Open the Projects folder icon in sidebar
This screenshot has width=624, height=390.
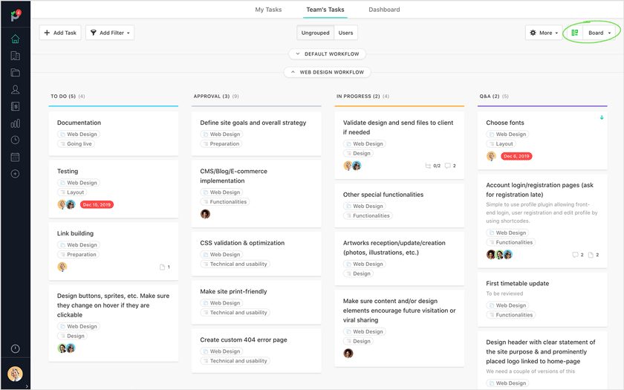(15, 73)
